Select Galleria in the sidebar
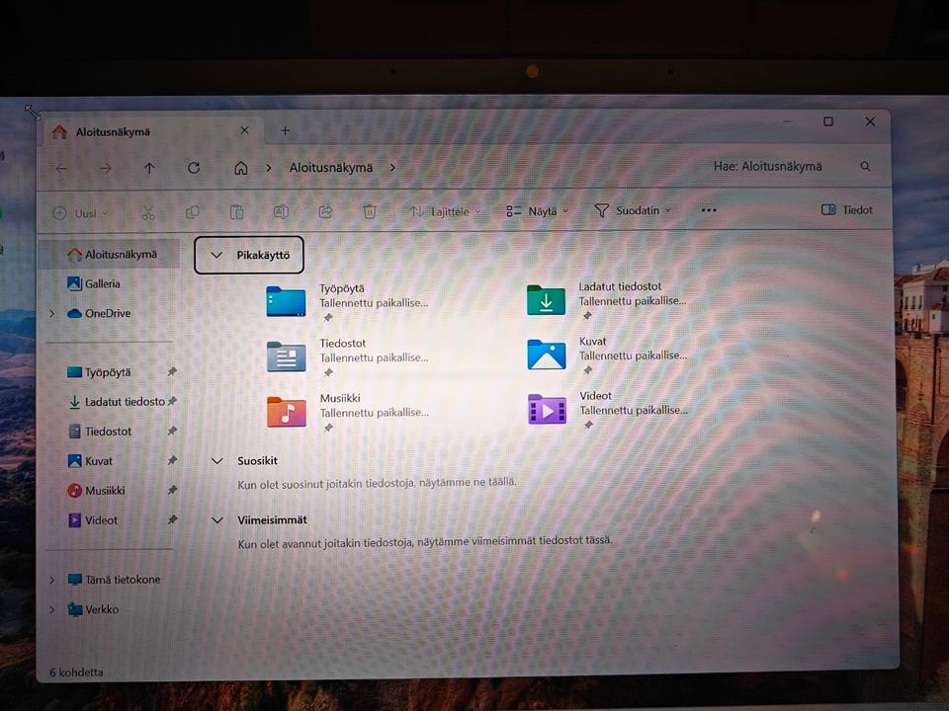Image resolution: width=949 pixels, height=711 pixels. [x=94, y=283]
